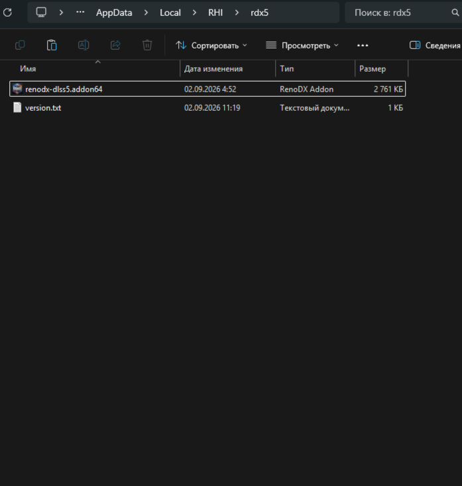The height and width of the screenshot is (486, 462).
Task: Go to the RHI breadcrumb folder
Action: click(215, 13)
